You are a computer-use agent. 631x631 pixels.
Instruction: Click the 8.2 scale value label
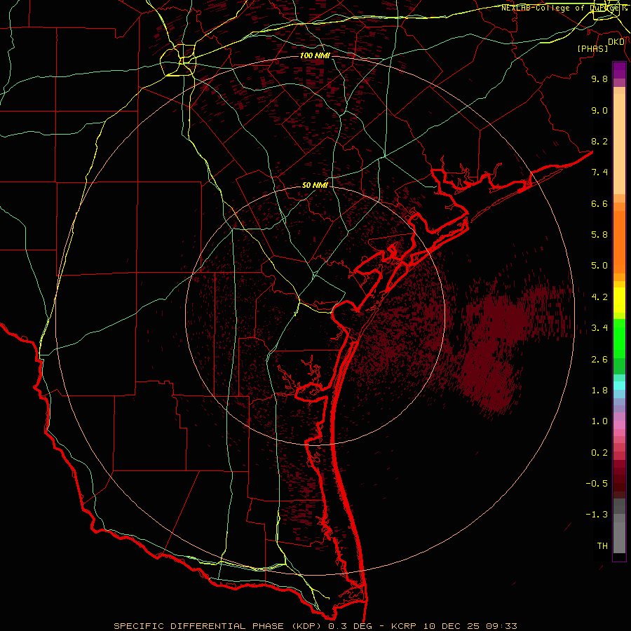pos(599,141)
